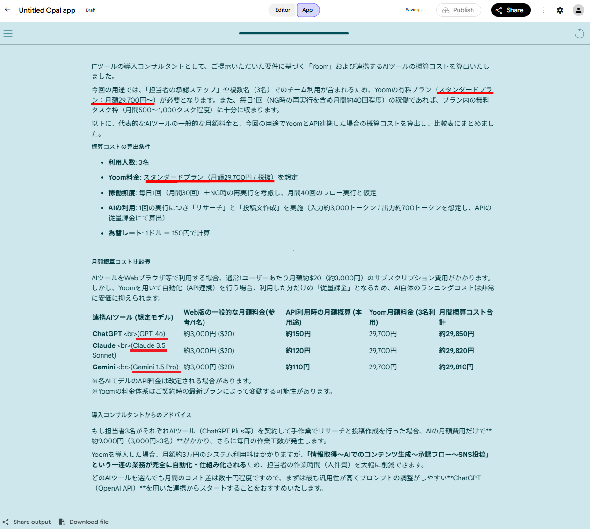Click the Publish button
The height and width of the screenshot is (529, 590).
pyautogui.click(x=459, y=10)
